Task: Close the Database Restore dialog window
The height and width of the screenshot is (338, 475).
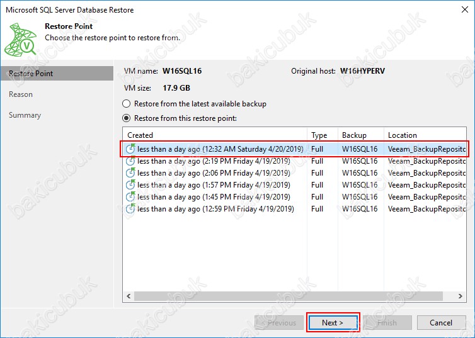Action: click(x=465, y=9)
